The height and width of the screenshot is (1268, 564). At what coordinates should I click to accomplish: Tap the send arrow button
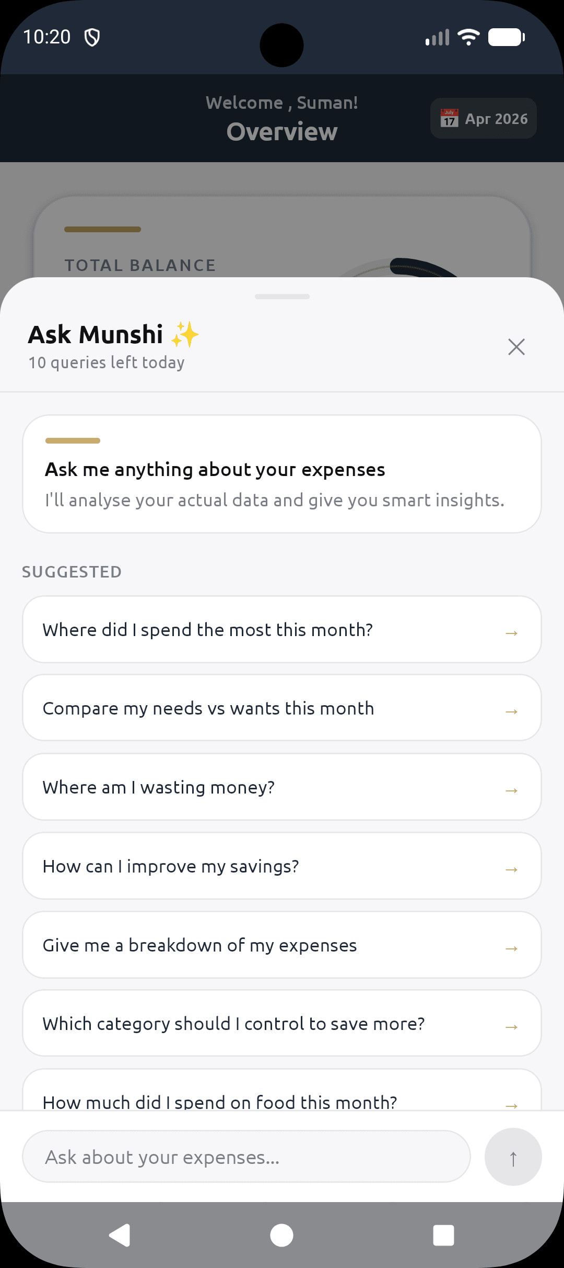coord(513,1157)
